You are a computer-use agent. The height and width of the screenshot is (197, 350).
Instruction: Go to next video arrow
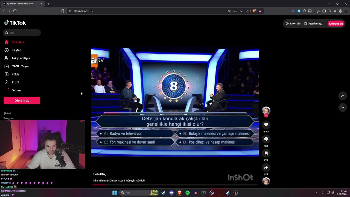[343, 108]
